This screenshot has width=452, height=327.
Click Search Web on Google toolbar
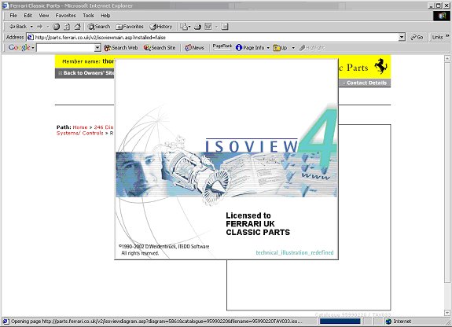pyautogui.click(x=121, y=48)
